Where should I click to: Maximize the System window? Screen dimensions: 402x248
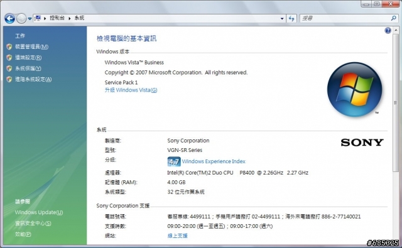376,4
